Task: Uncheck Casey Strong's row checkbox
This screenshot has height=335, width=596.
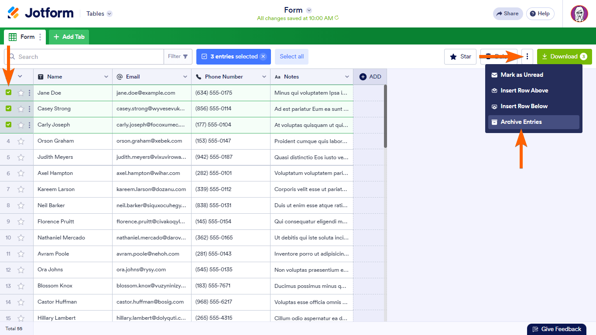Action: [8, 109]
